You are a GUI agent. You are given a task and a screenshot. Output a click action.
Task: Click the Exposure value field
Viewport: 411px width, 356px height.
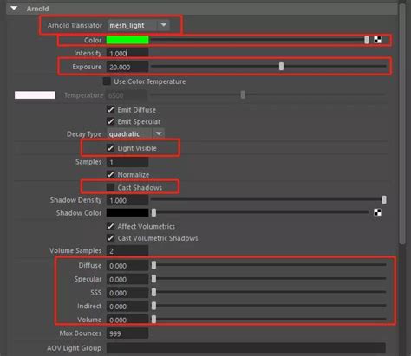click(127, 67)
